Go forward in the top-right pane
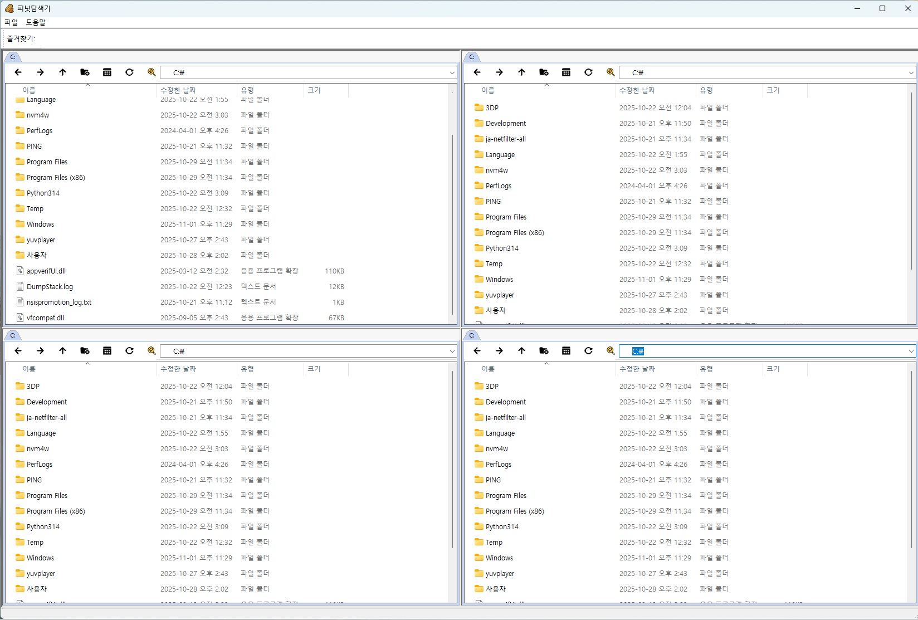 (499, 72)
